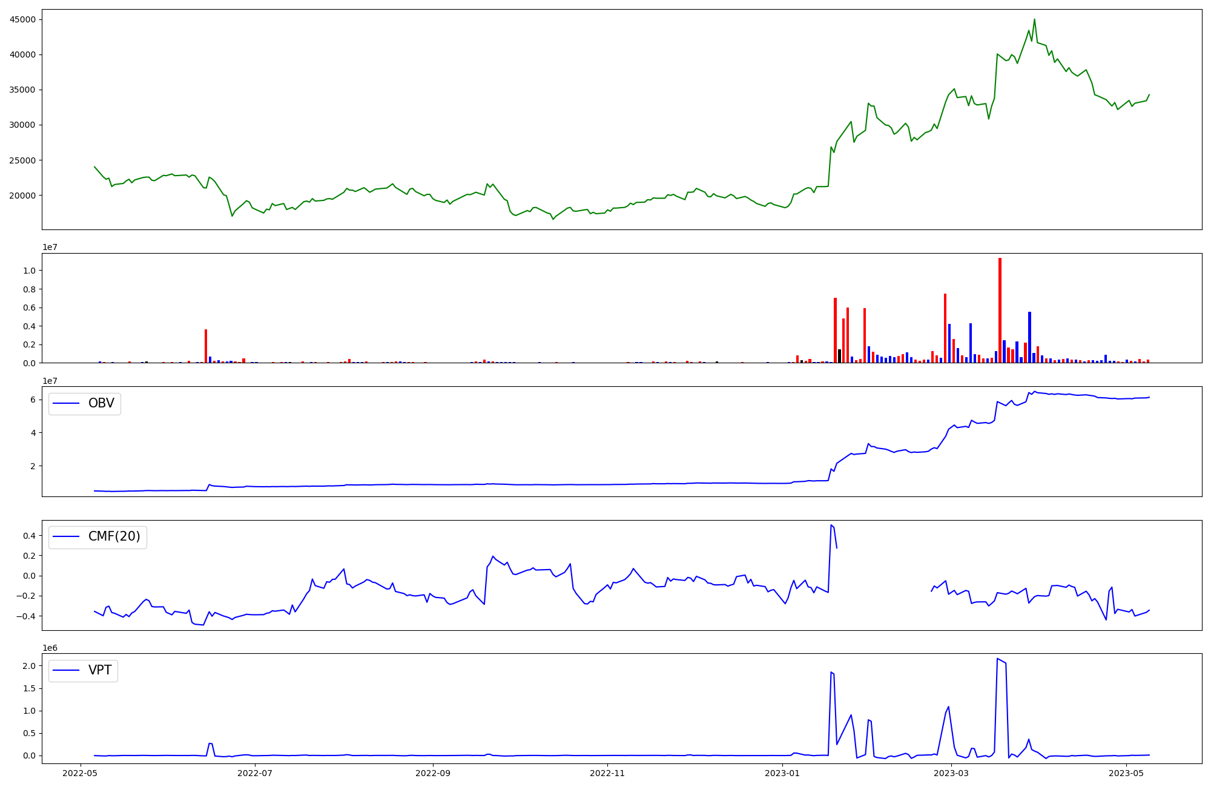This screenshot has width=1211, height=787.
Task: Click the tallest red volume bar
Action: (x=1000, y=309)
